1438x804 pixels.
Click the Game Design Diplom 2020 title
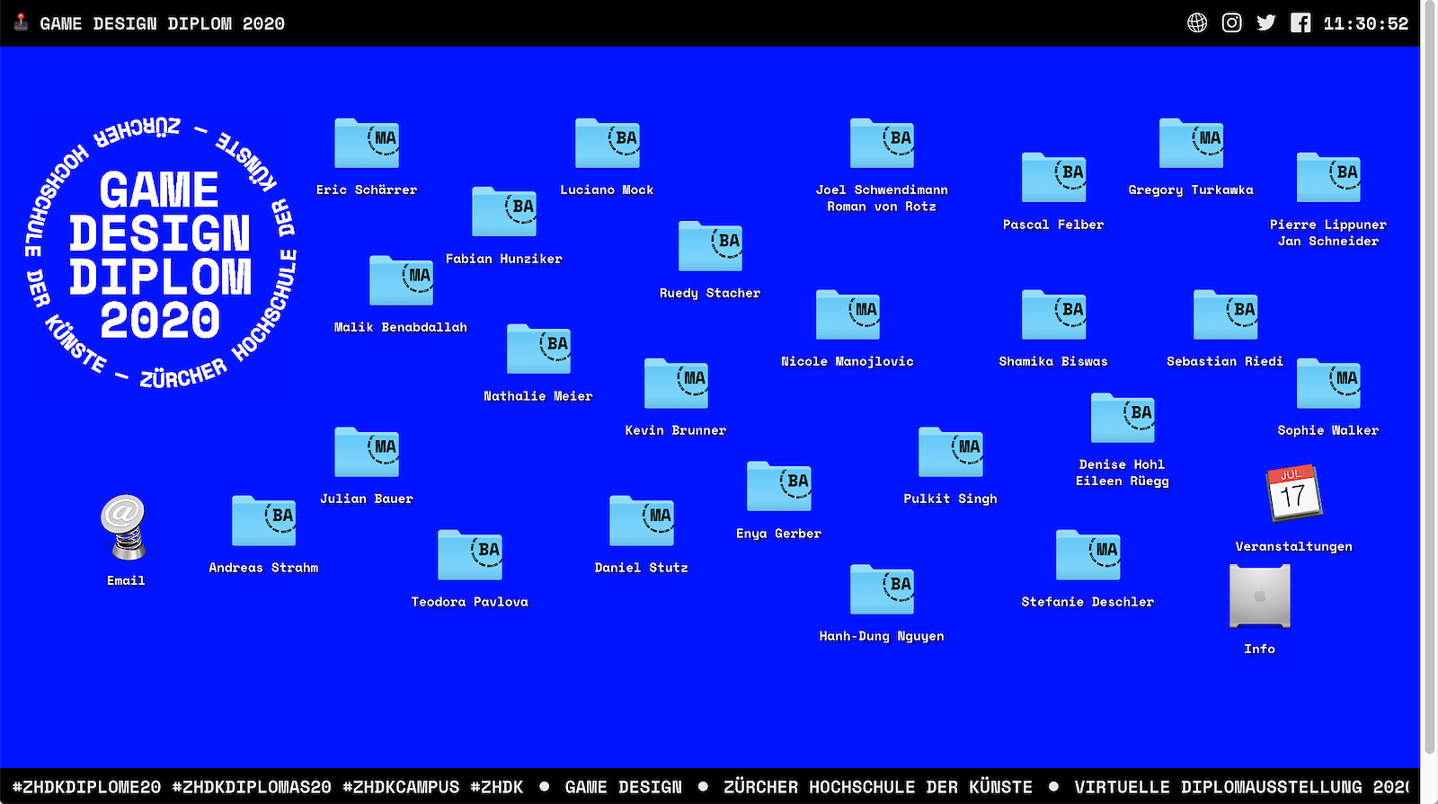[162, 23]
